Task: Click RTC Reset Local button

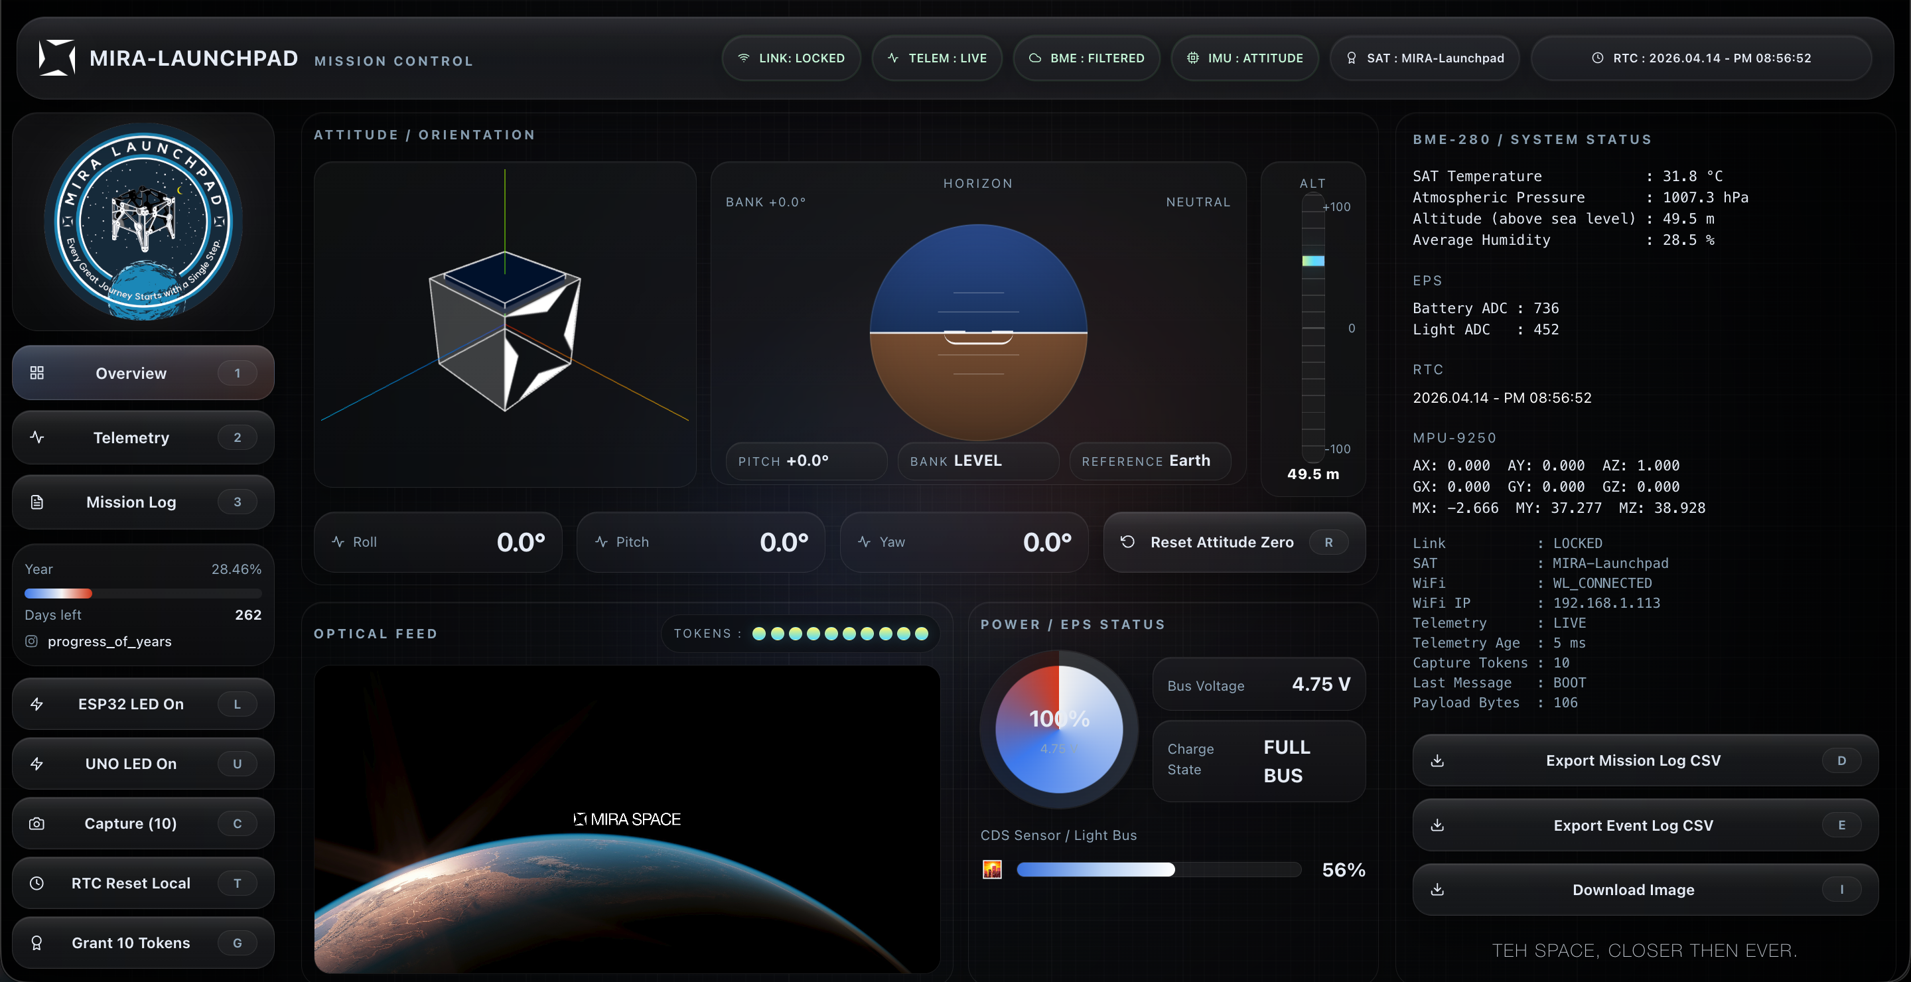Action: pyautogui.click(x=143, y=883)
